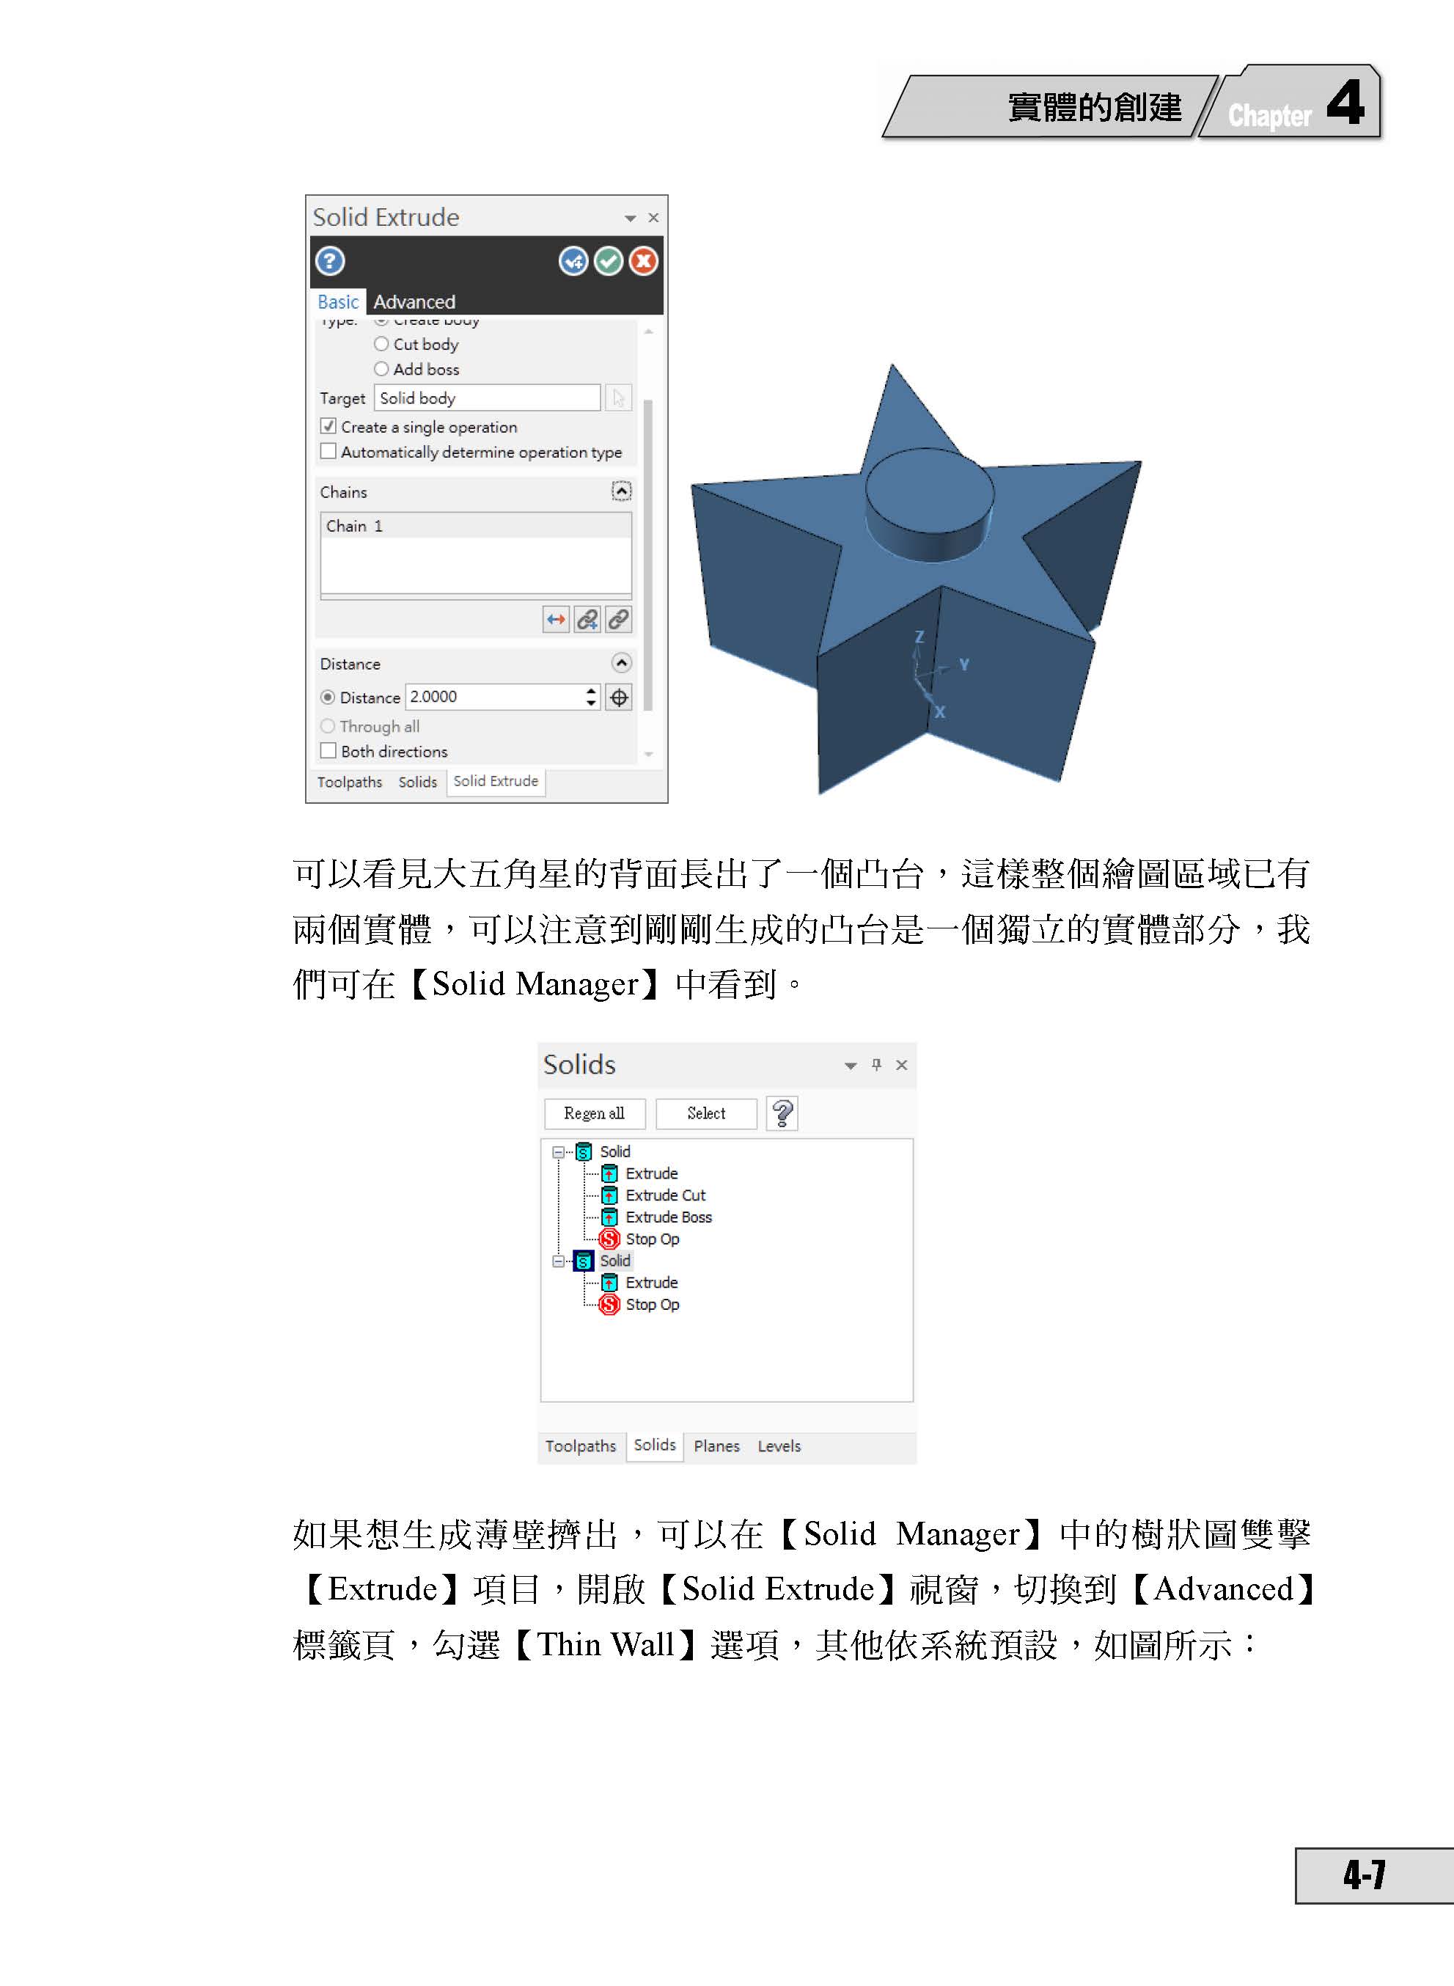Image resolution: width=1454 pixels, height=1986 pixels.
Task: Click the Extrude Boss icon in tree
Action: coord(611,1218)
